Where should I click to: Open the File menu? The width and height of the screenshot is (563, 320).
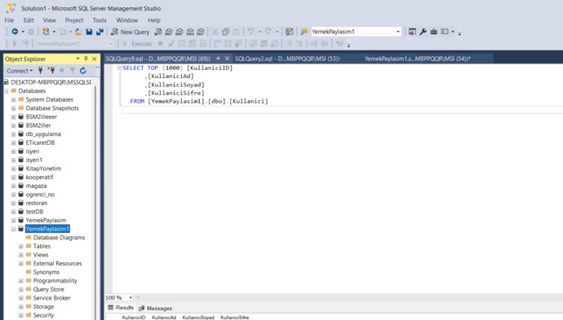(x=9, y=20)
